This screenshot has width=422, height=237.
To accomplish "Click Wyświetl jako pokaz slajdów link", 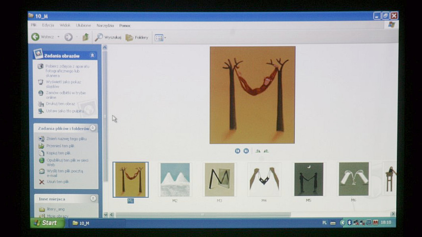I will (63, 84).
